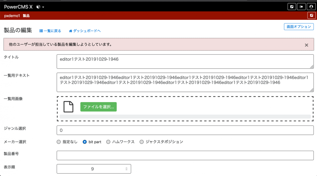Image resolution: width=317 pixels, height=176 pixels.
Task: Click the 表示順 number stepper arrows
Action: [x=126, y=169]
